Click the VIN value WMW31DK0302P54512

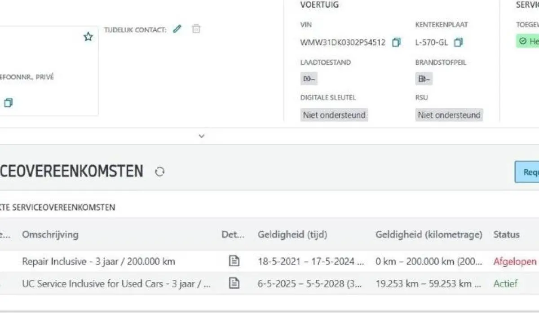(x=343, y=43)
